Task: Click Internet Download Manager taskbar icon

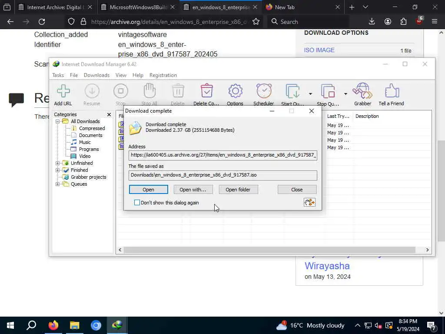Action: (x=117, y=325)
